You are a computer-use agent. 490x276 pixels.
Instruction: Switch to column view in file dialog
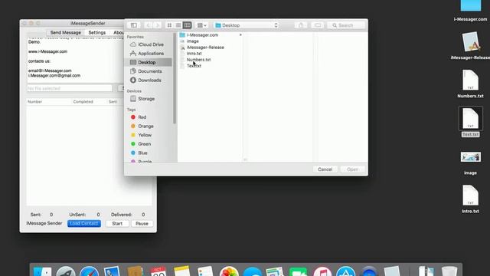(187, 25)
